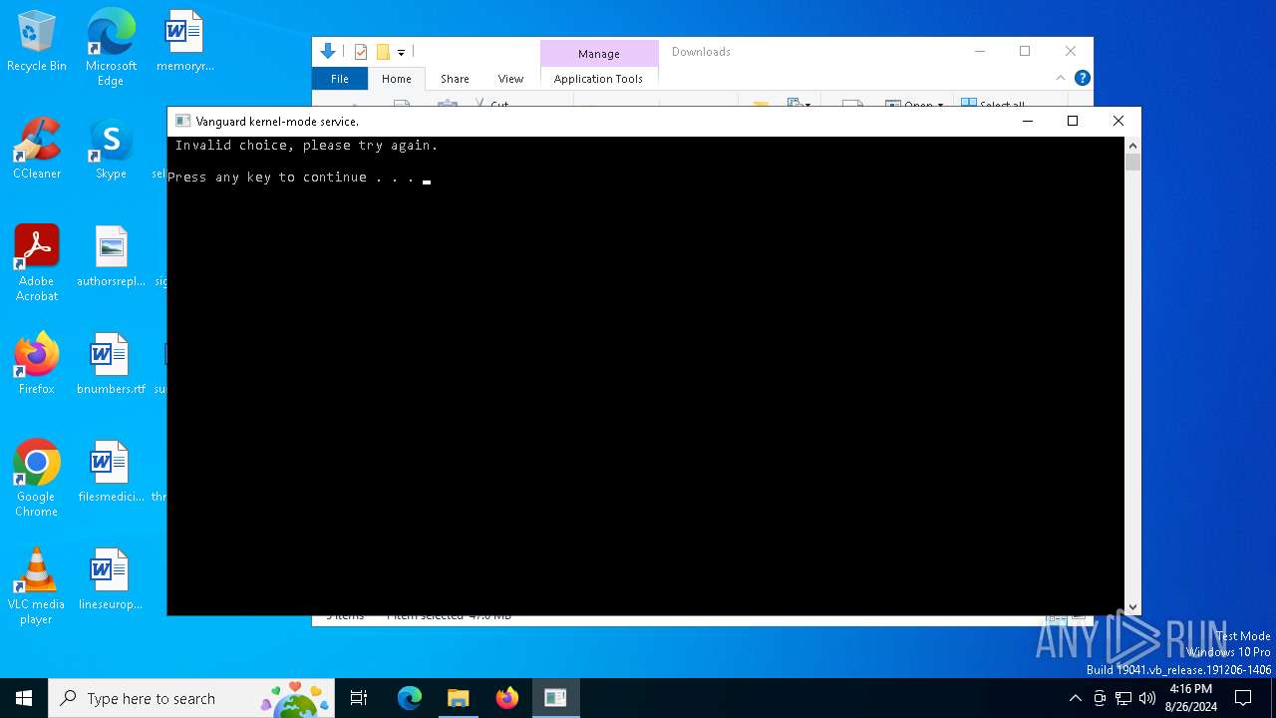Click the console scrollbar down arrow
Screen dimensions: 1276x718
tap(1132, 607)
